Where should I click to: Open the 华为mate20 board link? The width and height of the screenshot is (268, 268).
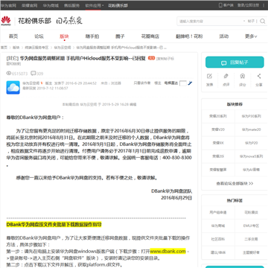click(252, 130)
